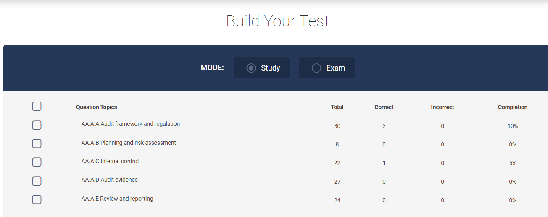
Task: Click the AA.A.B Planning and risk assessment label
Action: coord(129,143)
